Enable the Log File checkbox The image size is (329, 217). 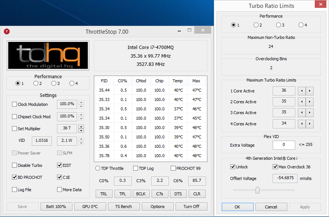(x=14, y=190)
